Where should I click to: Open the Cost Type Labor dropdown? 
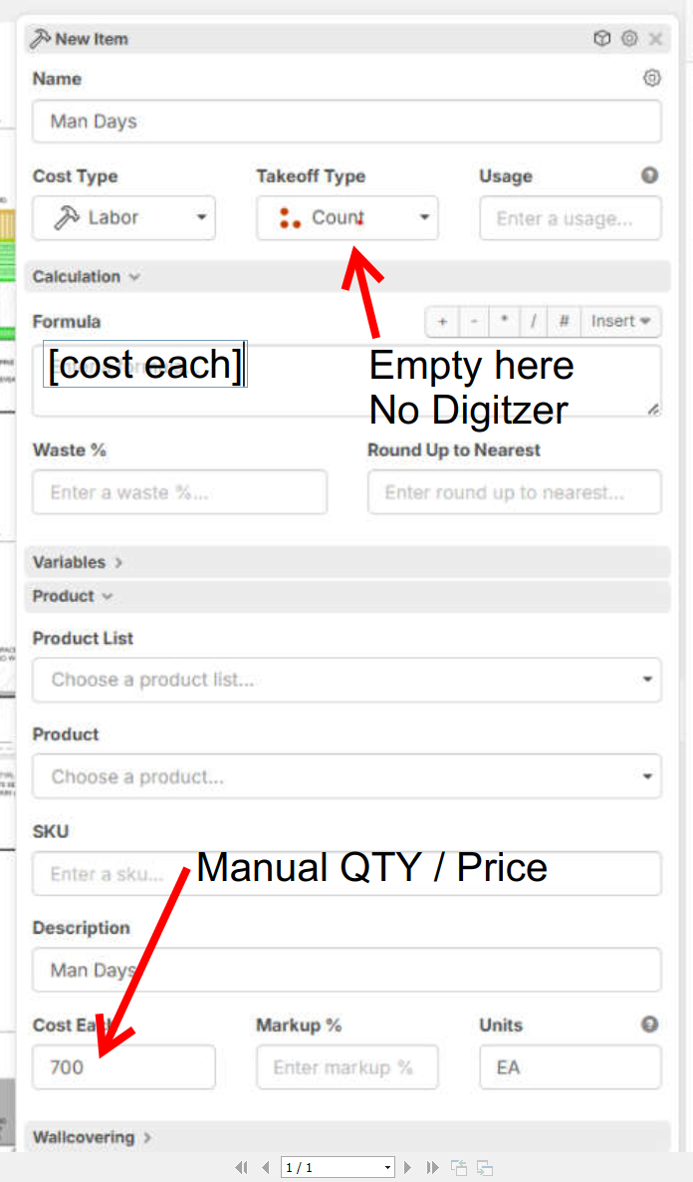(123, 217)
